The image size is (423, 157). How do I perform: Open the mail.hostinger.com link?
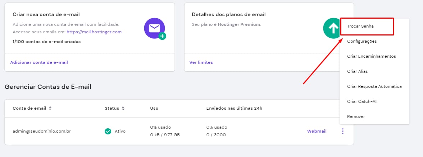click(94, 32)
